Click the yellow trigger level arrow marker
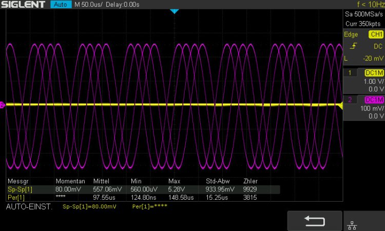Image resolution: width=385 pixels, height=231 pixels. click(339, 105)
